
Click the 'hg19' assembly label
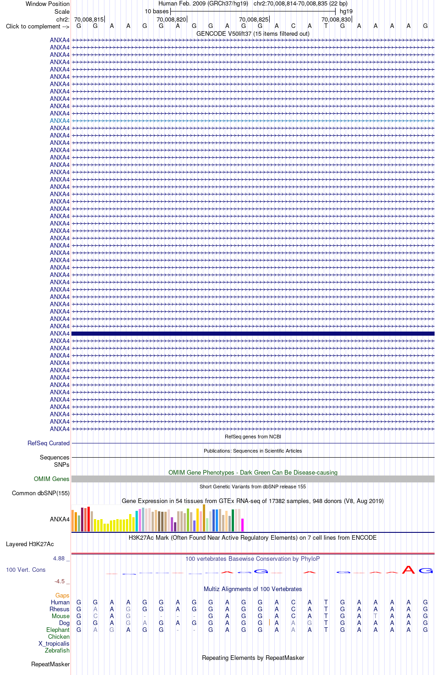pyautogui.click(x=346, y=11)
